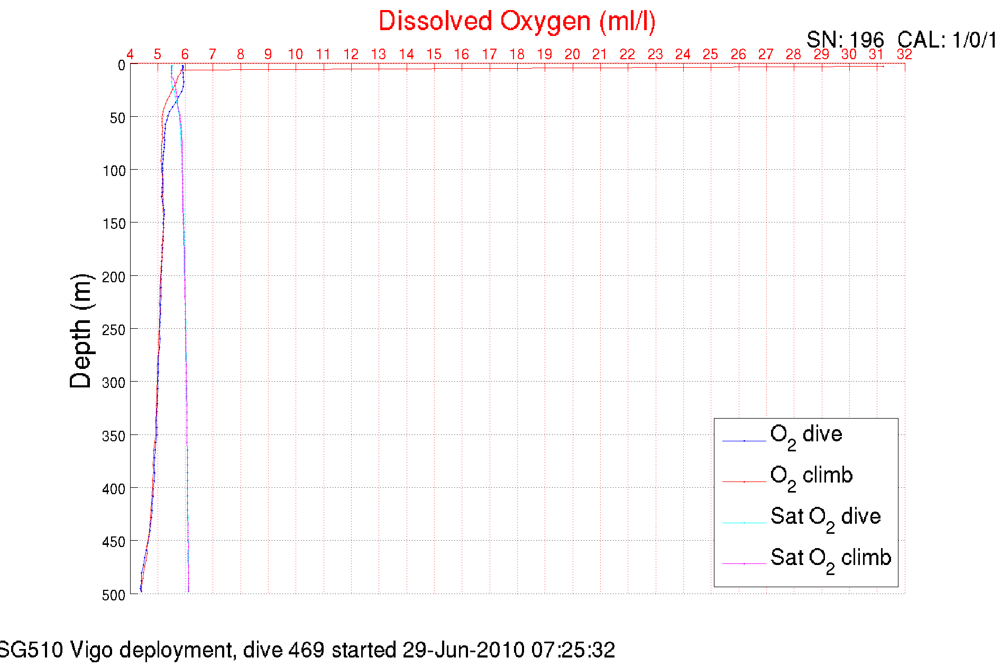The image size is (1000, 667).
Task: Click the x-axis tick label '31'
Action: coord(876,54)
